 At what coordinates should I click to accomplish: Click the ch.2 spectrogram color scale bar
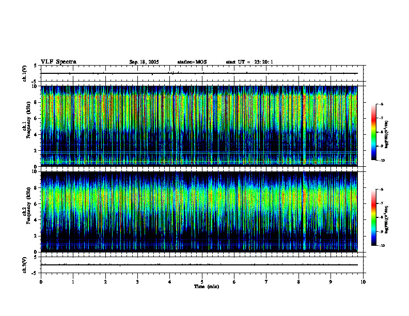373,217
